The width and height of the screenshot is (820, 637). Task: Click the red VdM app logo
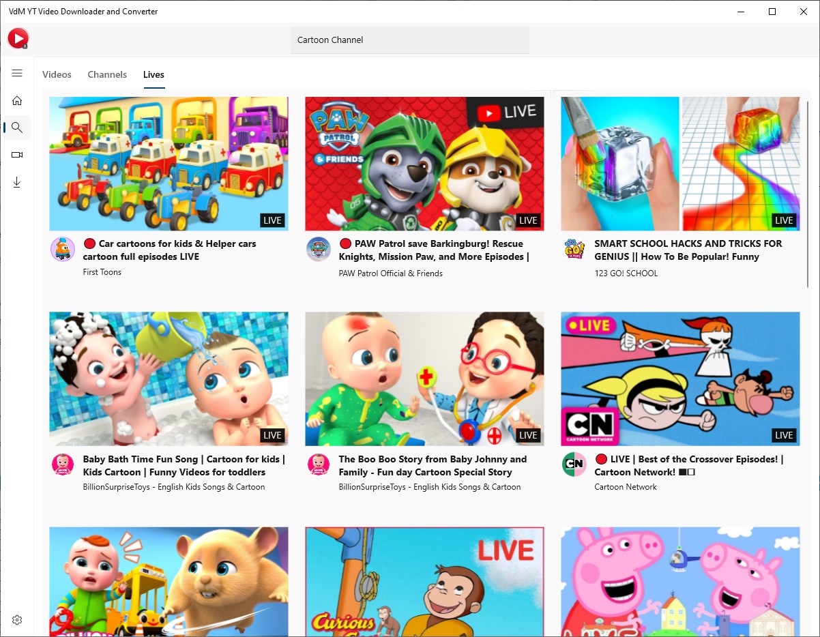[18, 38]
